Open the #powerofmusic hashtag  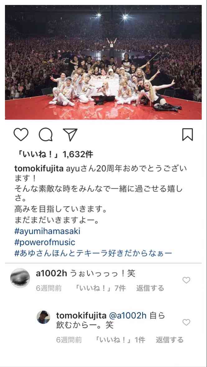45,242
